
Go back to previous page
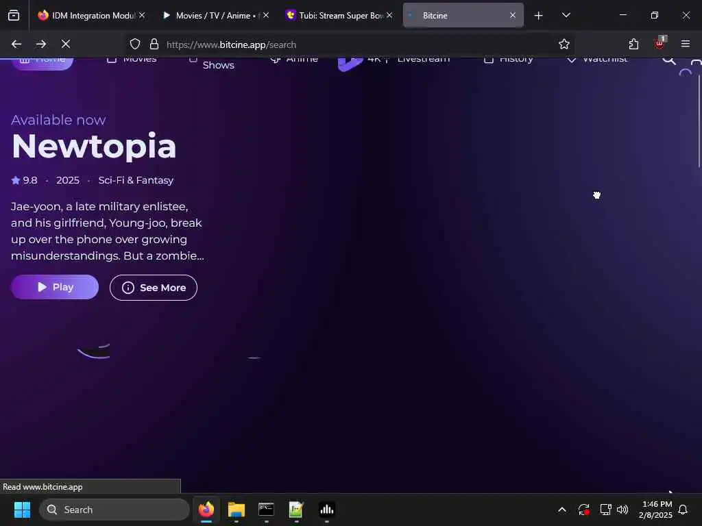16,44
